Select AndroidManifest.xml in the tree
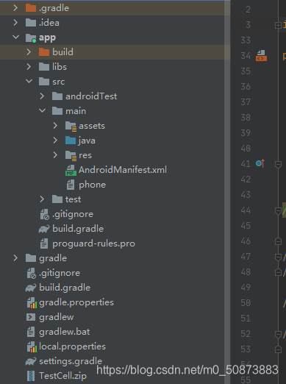Image resolution: width=286 pixels, height=384 pixels. pyautogui.click(x=123, y=170)
